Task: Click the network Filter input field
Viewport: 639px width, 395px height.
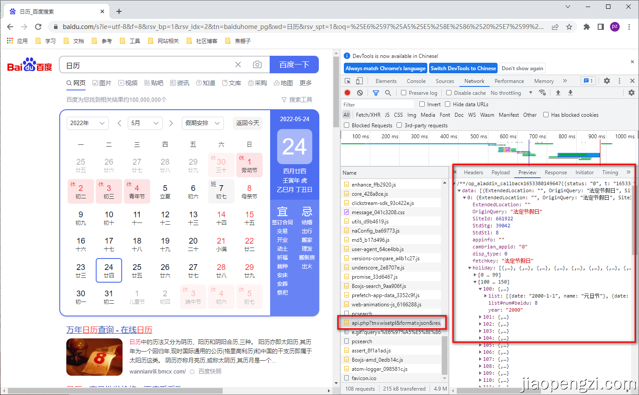Action: [378, 104]
